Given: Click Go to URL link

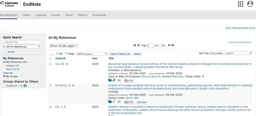Looking at the screenshot, I should 132,98.
